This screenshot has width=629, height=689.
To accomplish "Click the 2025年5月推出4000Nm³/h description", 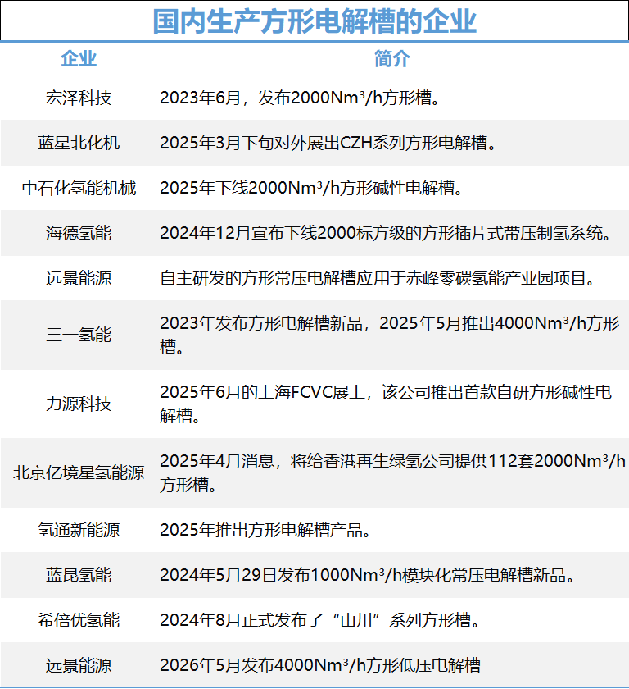I will click(390, 335).
